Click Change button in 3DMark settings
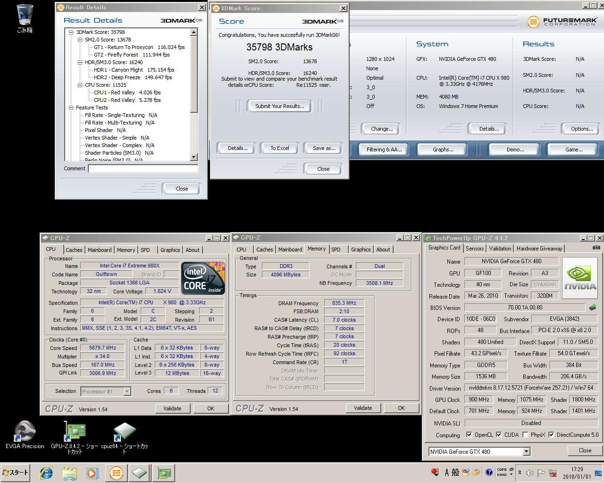The image size is (604, 483). pyautogui.click(x=382, y=129)
